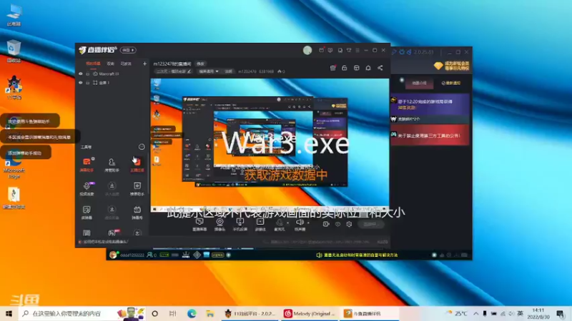This screenshot has width=572, height=321.
Task: Open the second-row right square toolbox icon
Action: (137, 188)
